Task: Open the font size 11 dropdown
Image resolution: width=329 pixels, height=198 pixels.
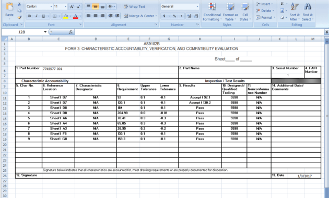Action: (65, 7)
